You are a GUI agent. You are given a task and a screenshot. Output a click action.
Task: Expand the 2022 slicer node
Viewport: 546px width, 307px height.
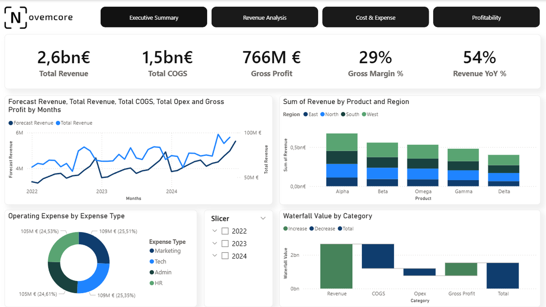(x=215, y=231)
